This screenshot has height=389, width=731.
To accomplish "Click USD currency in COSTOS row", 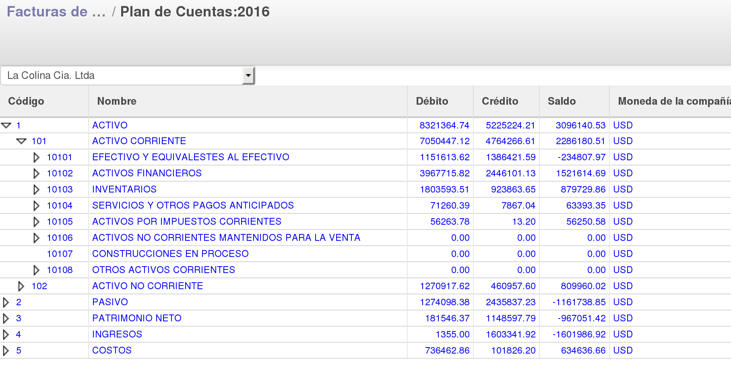I will coord(623,350).
